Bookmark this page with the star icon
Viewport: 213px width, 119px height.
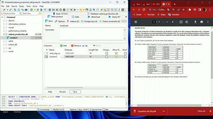183,10
